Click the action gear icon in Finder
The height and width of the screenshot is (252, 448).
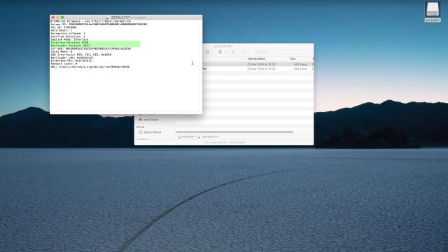point(220,52)
